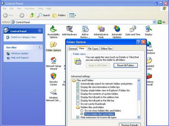This screenshot has width=169, height=126.
Task: Open the Help and Support link
Action: pos(20,58)
